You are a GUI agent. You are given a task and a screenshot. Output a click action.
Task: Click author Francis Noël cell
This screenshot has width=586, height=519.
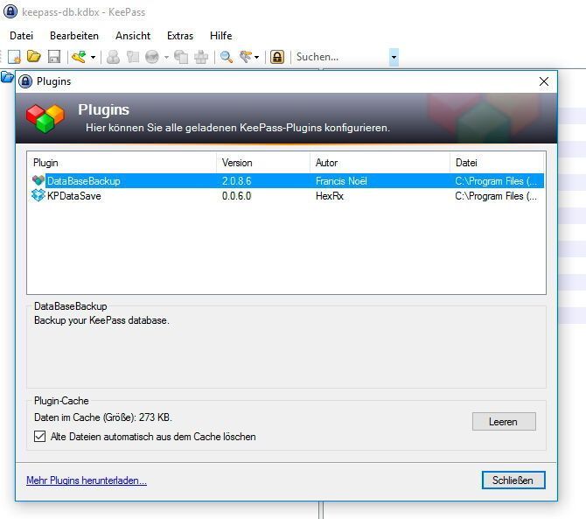coord(341,181)
